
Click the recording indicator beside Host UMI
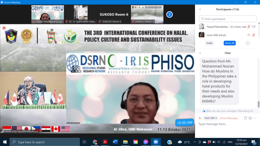[249, 35]
